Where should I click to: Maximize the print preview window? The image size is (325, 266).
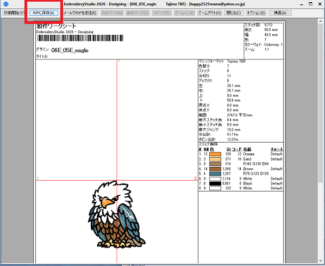click(x=310, y=4)
